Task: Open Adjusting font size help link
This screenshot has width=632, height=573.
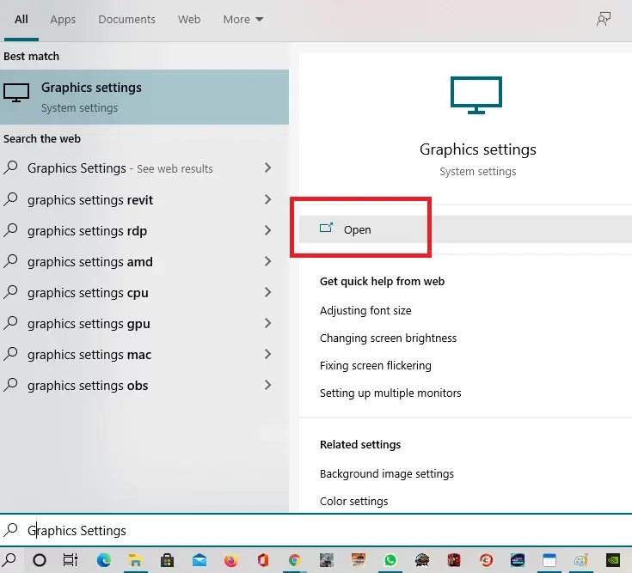Action: [x=365, y=310]
